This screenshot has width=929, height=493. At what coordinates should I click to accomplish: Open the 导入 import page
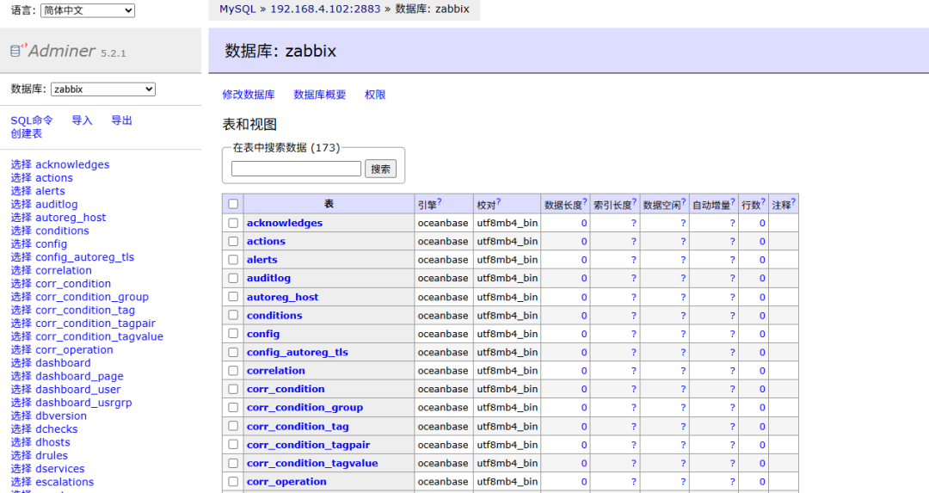click(x=83, y=120)
